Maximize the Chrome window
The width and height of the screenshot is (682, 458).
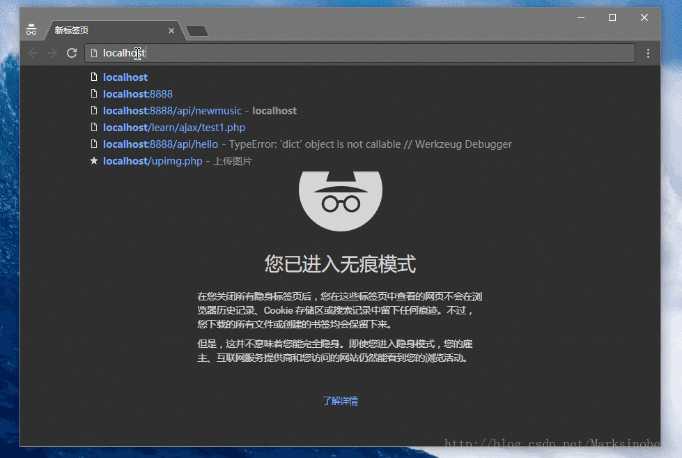(612, 17)
